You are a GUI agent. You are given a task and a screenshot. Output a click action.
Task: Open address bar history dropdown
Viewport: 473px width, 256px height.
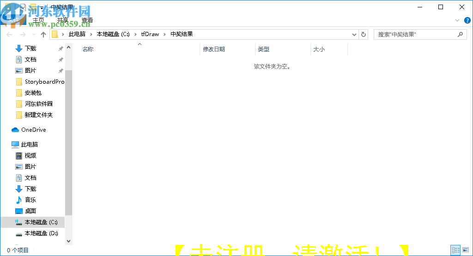point(354,34)
